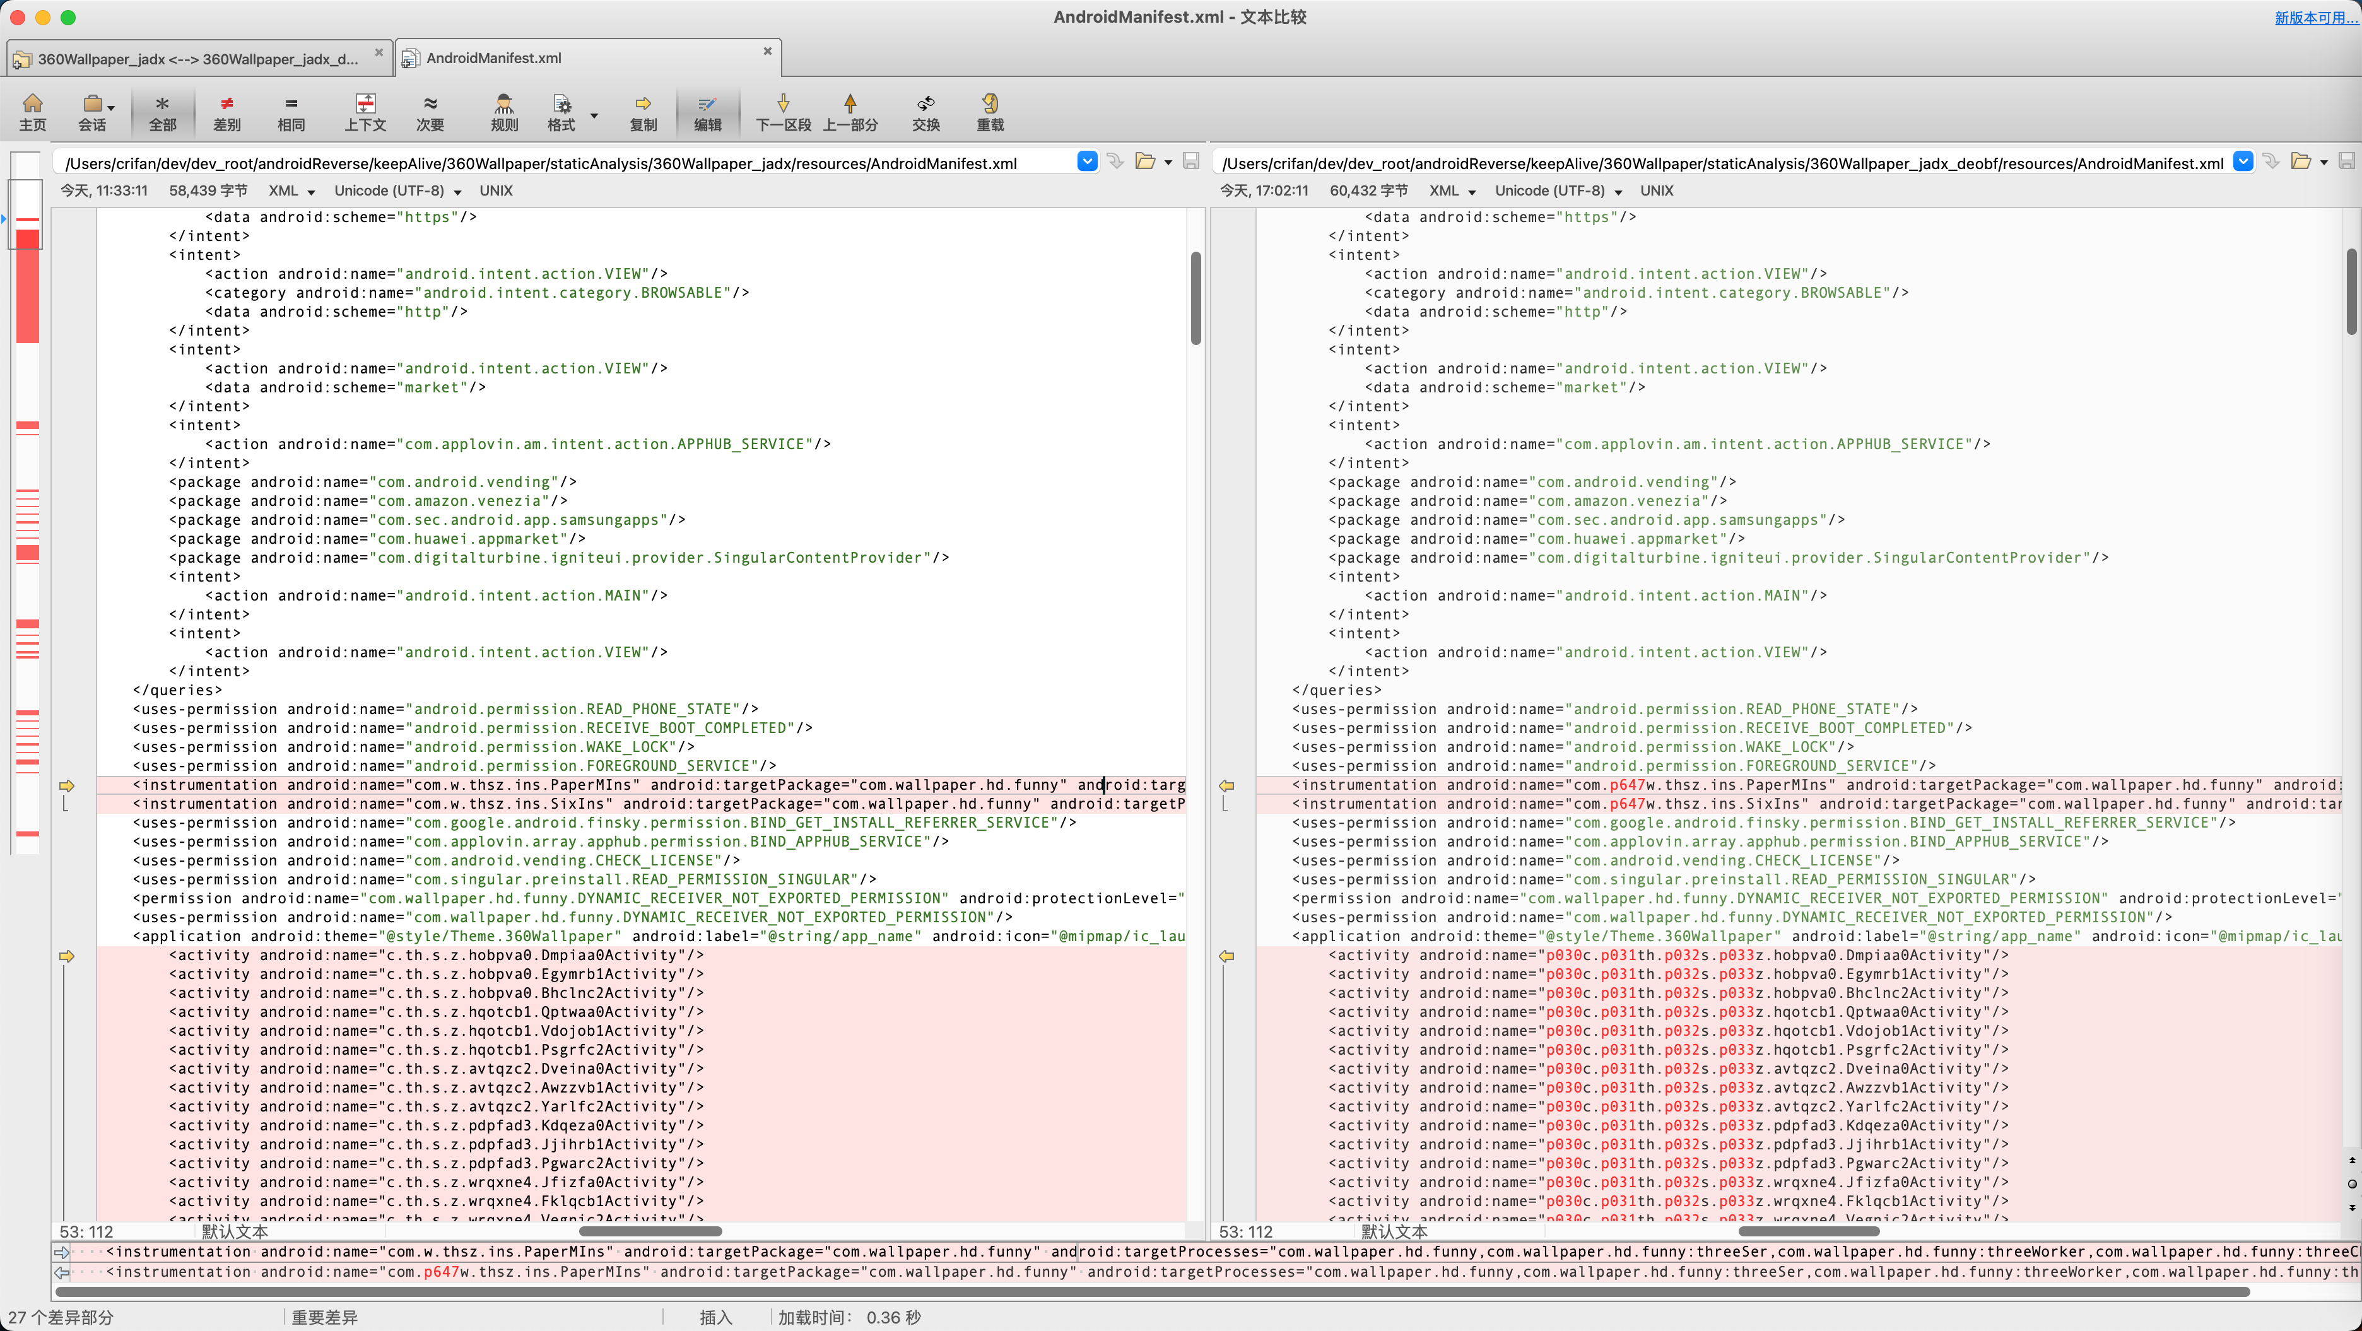Open the left folder icon dropdown arrow

click(1168, 163)
